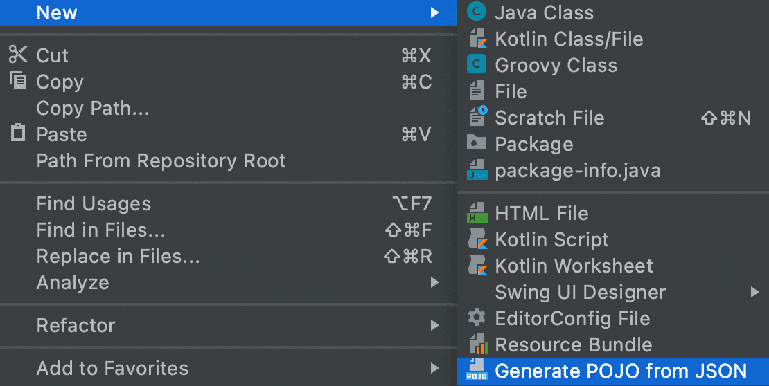This screenshot has height=386, width=769.
Task: Click the scissors Cut icon
Action: pyautogui.click(x=18, y=55)
